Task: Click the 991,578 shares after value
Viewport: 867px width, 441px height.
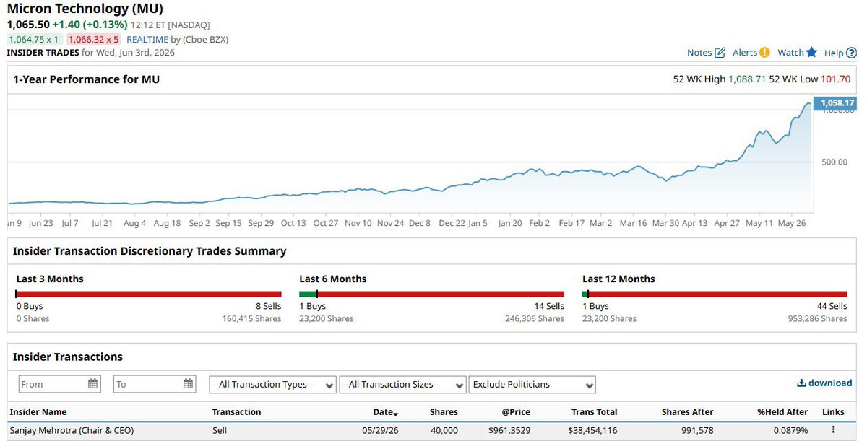Action: point(696,430)
